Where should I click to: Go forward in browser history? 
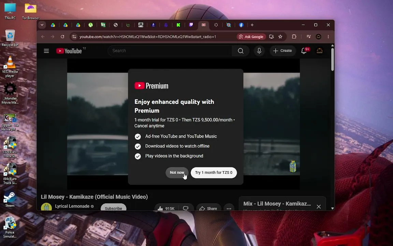(53, 37)
